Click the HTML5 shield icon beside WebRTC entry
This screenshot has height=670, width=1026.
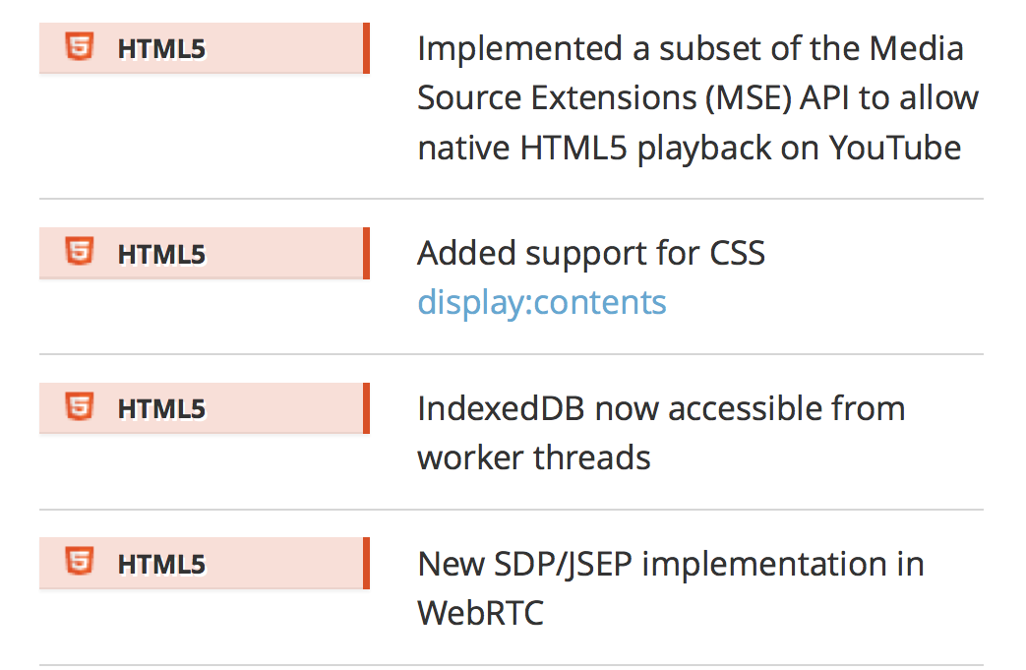80,563
